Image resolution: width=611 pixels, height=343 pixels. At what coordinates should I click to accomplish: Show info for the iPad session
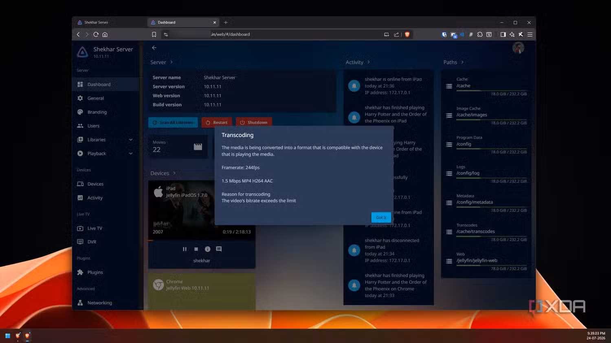[207, 249]
